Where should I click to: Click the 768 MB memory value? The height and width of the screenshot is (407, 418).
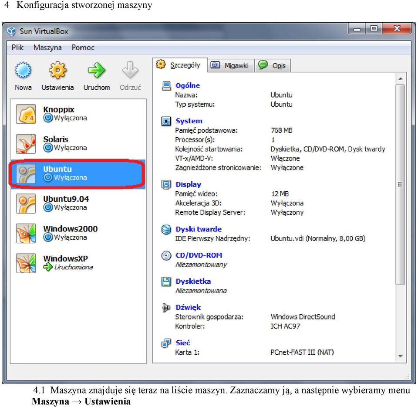(x=282, y=130)
